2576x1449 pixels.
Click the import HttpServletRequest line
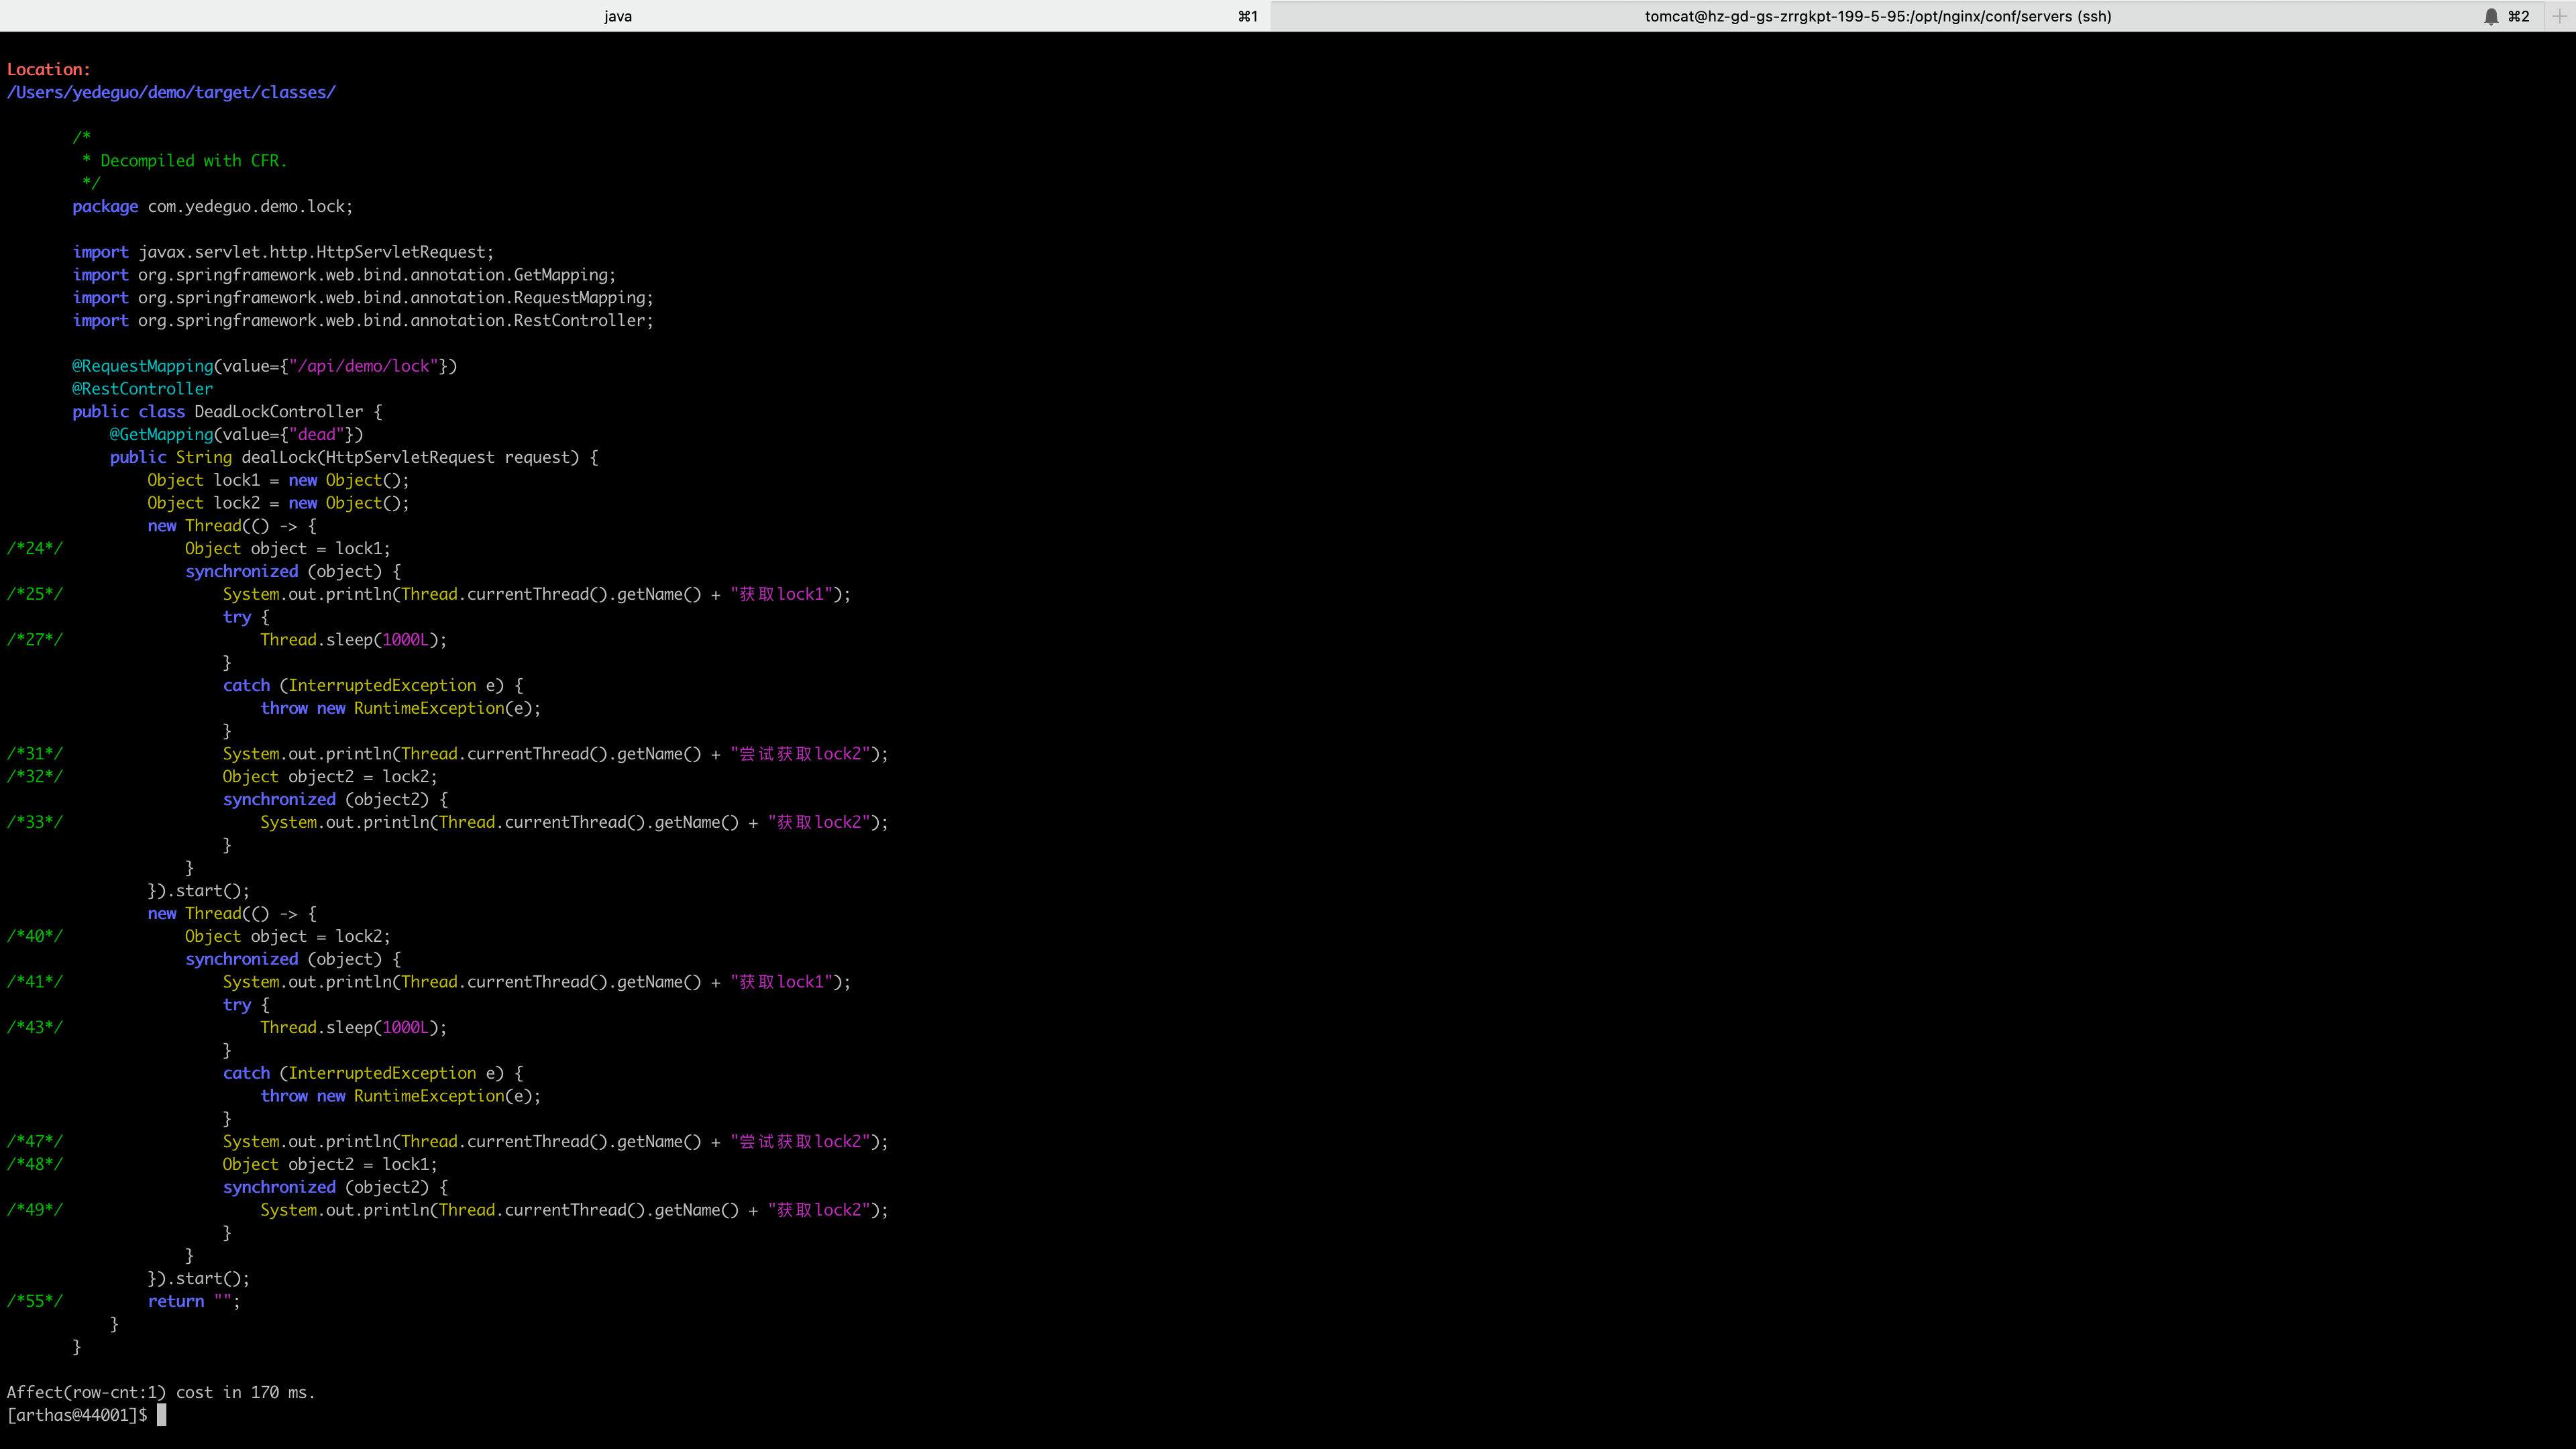[x=283, y=252]
